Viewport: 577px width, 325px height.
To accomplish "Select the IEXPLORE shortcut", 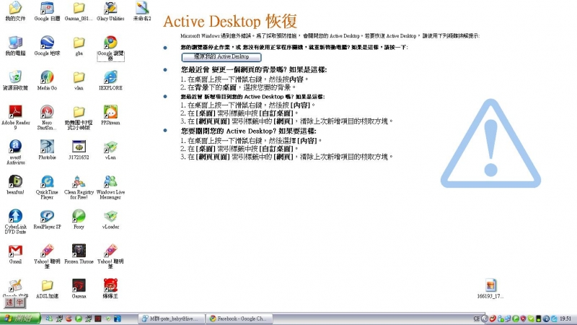I will pyautogui.click(x=110, y=81).
